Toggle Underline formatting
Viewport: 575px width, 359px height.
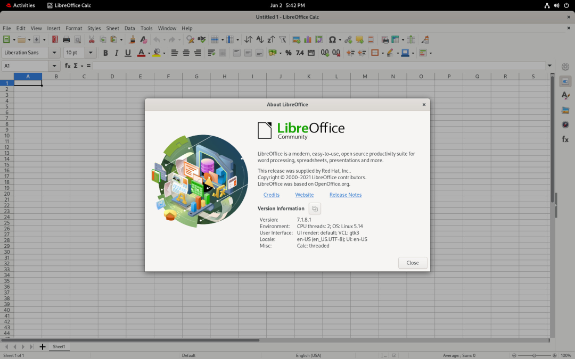point(128,53)
